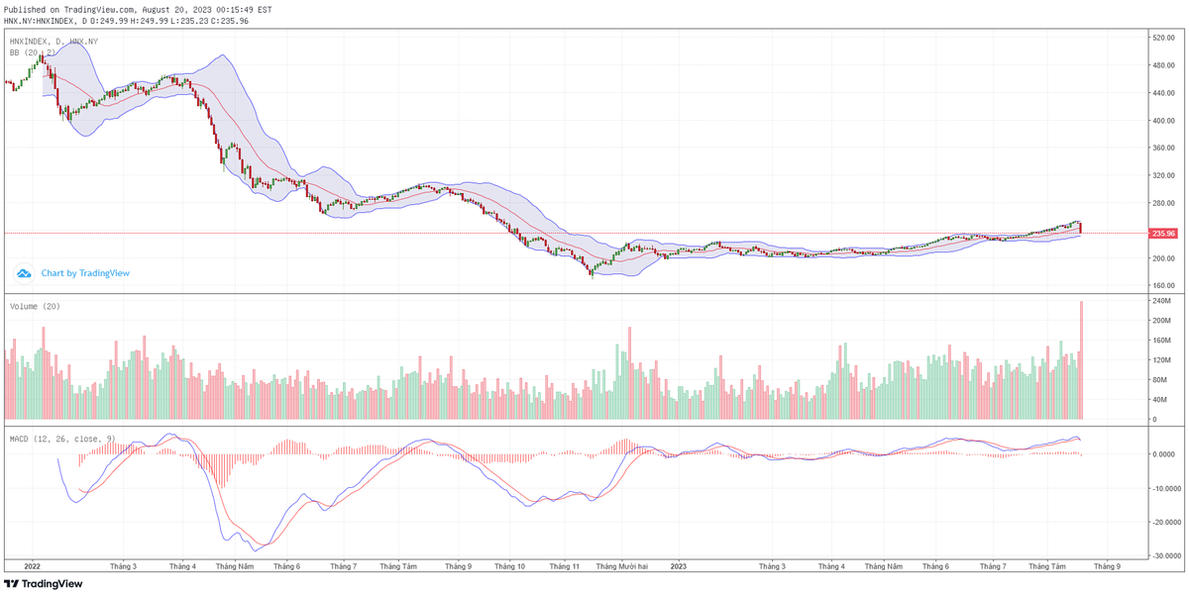Open the 'Chart by TradingView' link text

tap(85, 273)
